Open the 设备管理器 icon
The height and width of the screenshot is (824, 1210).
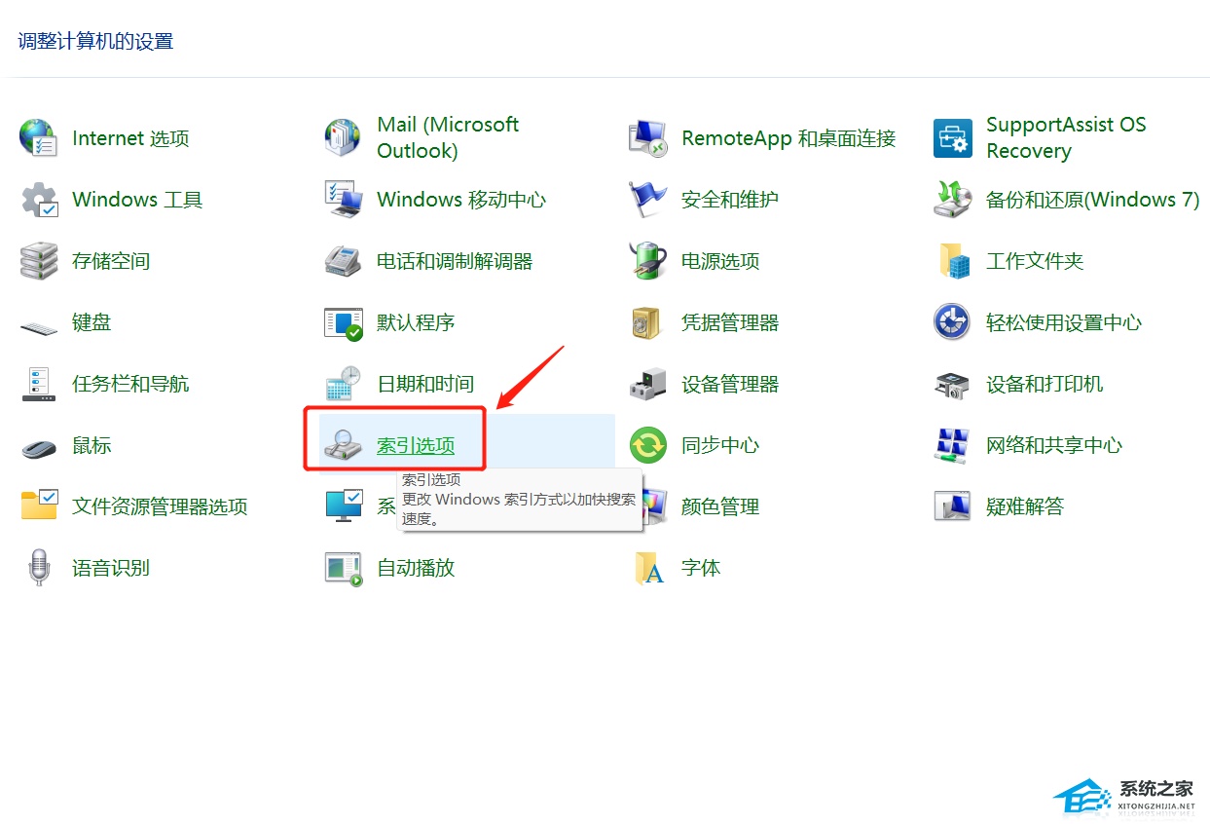[x=648, y=384]
